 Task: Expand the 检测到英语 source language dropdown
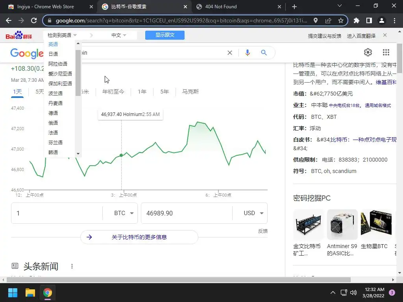pos(62,35)
